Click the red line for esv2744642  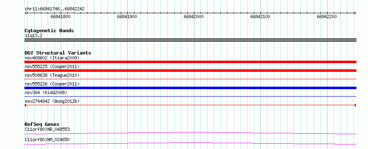pos(190,105)
